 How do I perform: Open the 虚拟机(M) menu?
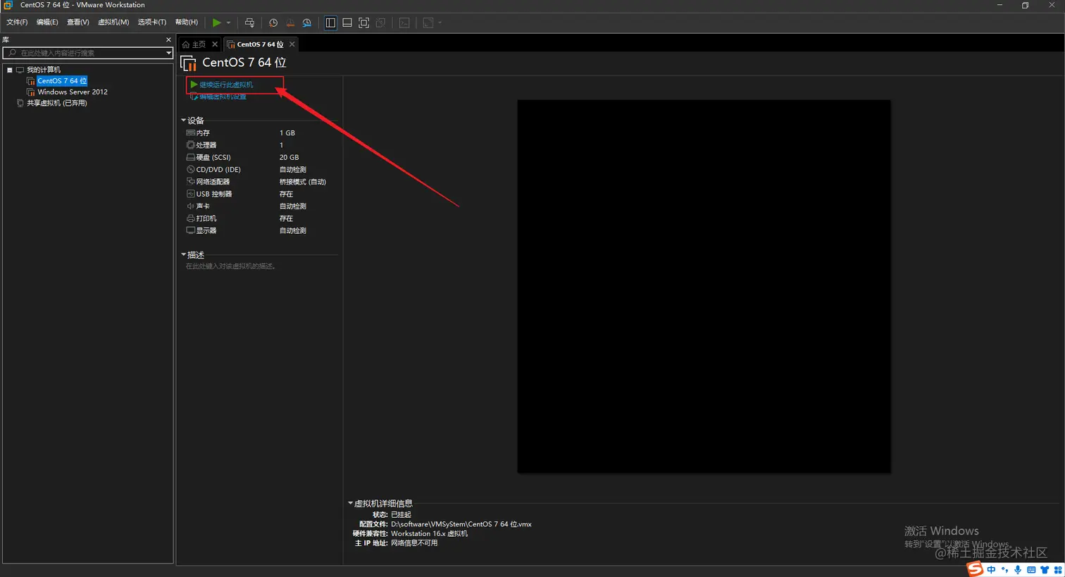point(113,23)
